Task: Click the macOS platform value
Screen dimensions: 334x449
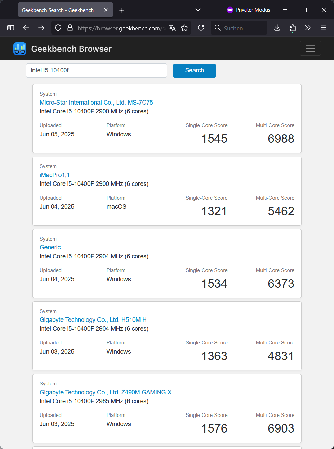Action: click(117, 207)
